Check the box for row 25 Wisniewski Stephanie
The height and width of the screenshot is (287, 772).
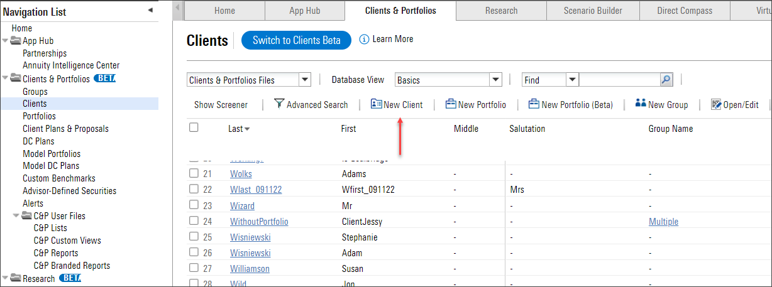(x=194, y=237)
